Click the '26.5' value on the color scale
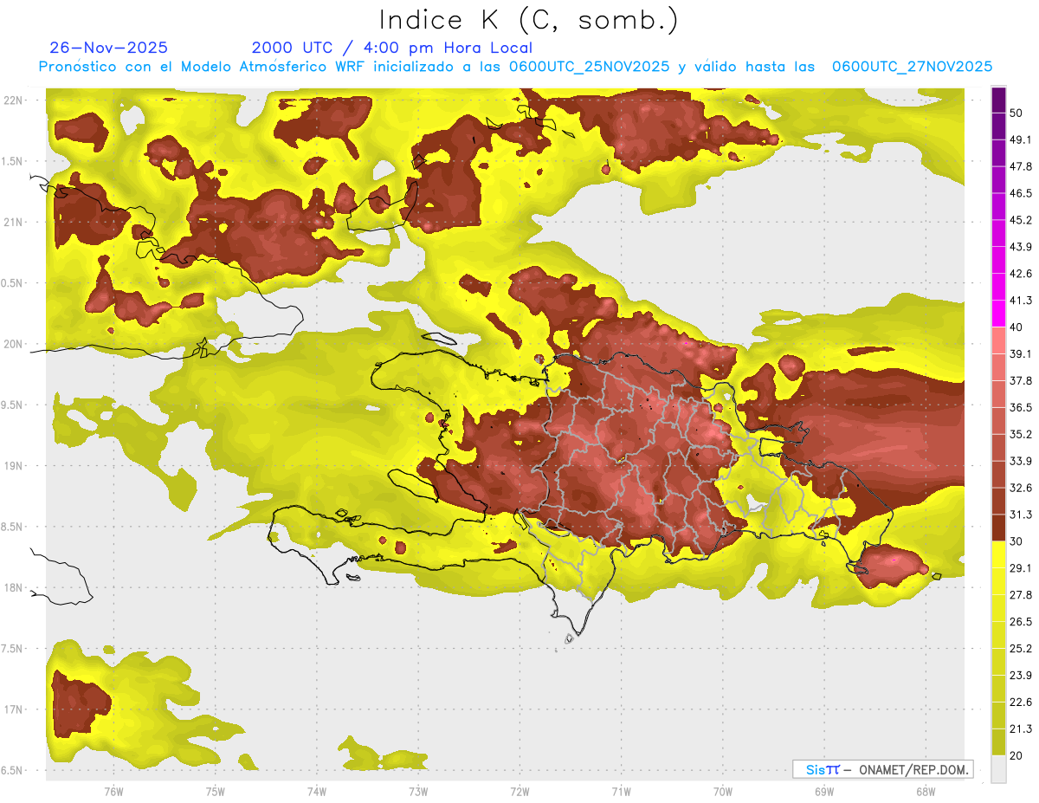This screenshot has width=1039, height=803. click(x=1021, y=622)
